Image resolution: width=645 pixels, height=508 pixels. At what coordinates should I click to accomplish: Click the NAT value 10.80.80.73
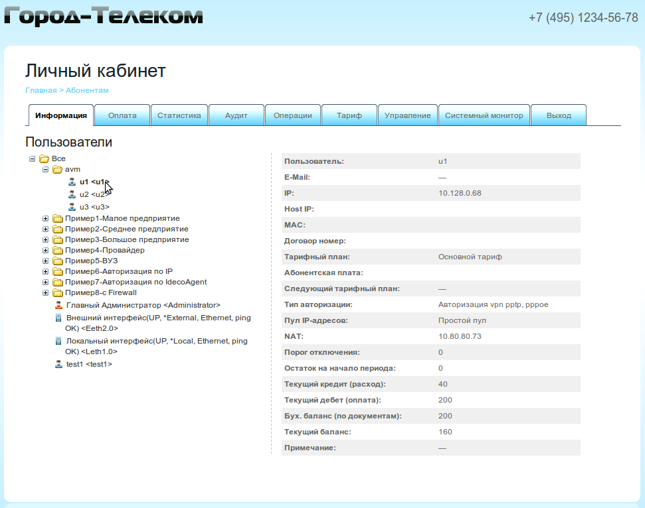tap(460, 336)
